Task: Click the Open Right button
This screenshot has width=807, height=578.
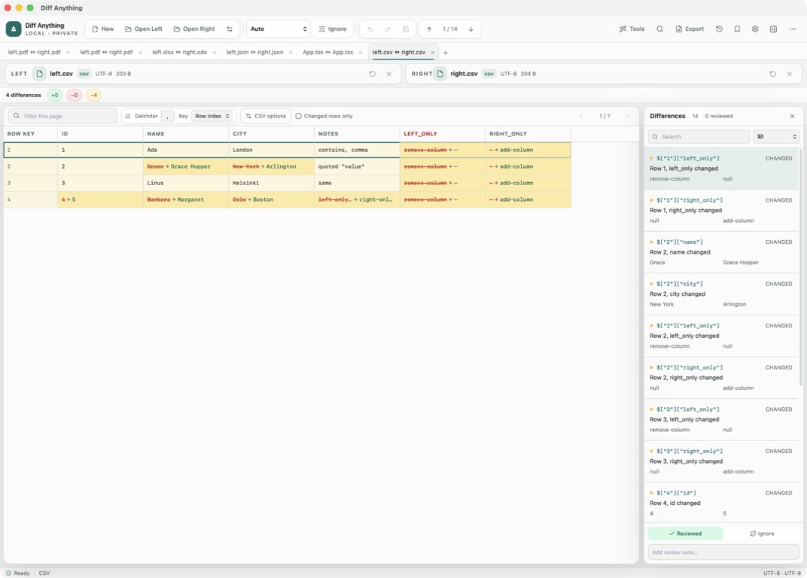Action: 194,29
